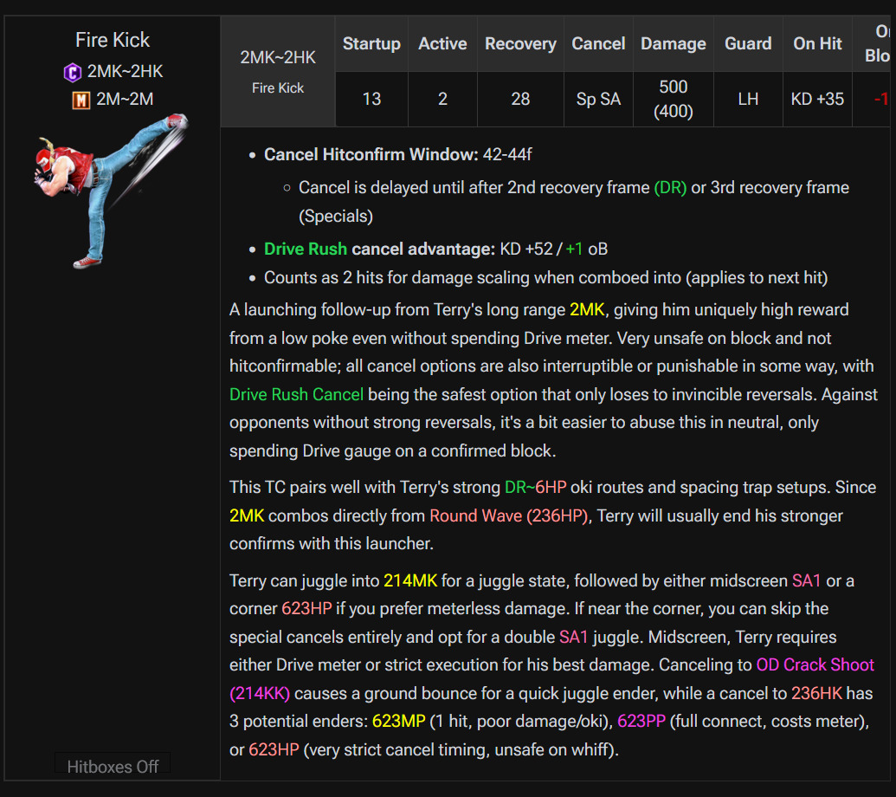Screen dimensions: 896x797
Task: Select the Sp SA cancel cell
Action: (598, 99)
